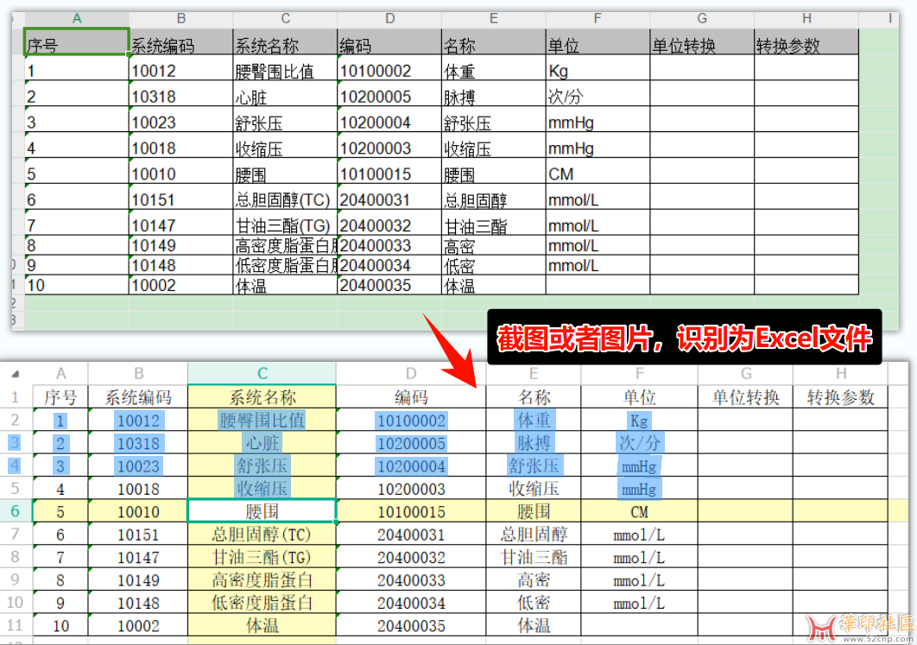The height and width of the screenshot is (645, 917).
Task: Click 10200004 cell in upper spreadsheet
Action: click(x=389, y=119)
